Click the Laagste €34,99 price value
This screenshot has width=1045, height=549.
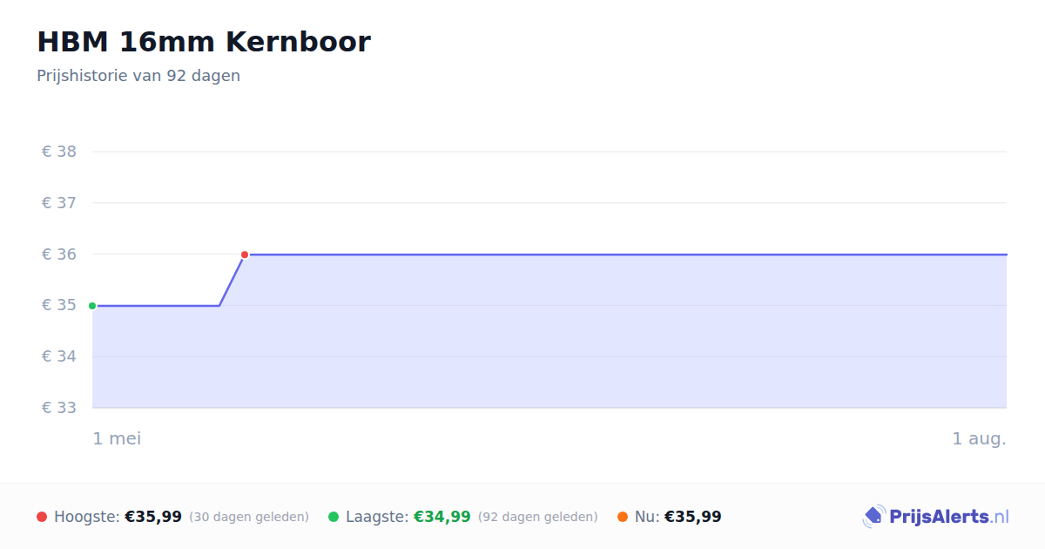[442, 517]
